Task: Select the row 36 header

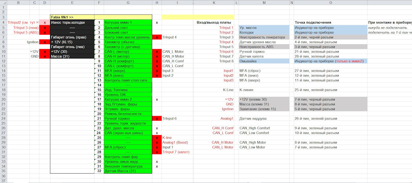Action: click(x=3, y=176)
